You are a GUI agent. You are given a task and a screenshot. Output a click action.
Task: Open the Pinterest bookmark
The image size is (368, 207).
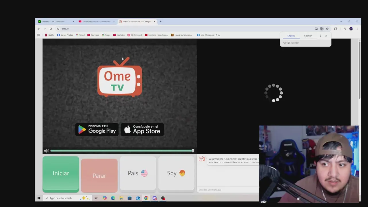(x=135, y=35)
